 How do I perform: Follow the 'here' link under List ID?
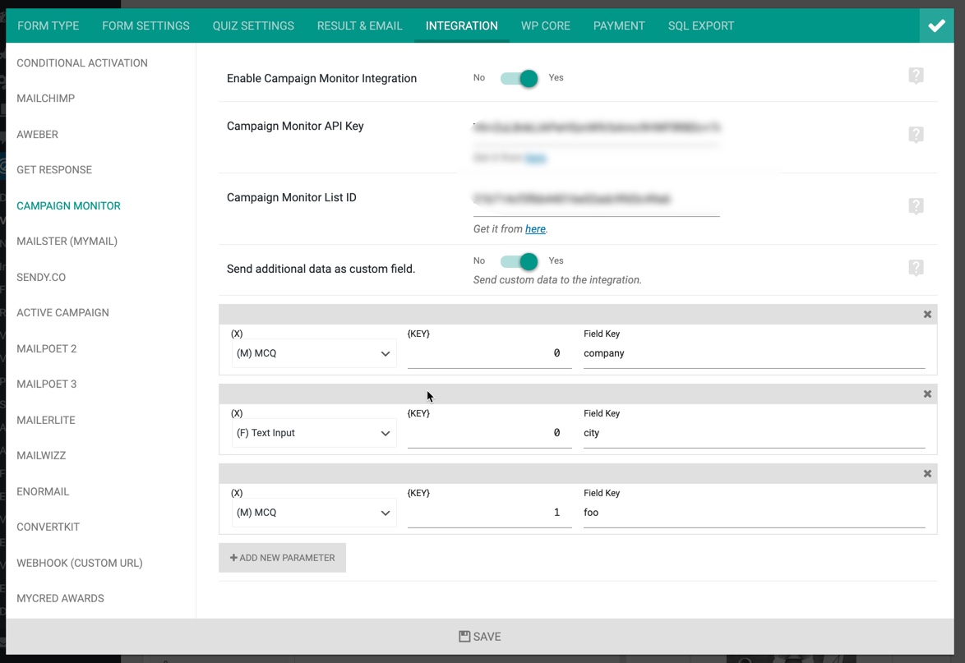point(535,228)
